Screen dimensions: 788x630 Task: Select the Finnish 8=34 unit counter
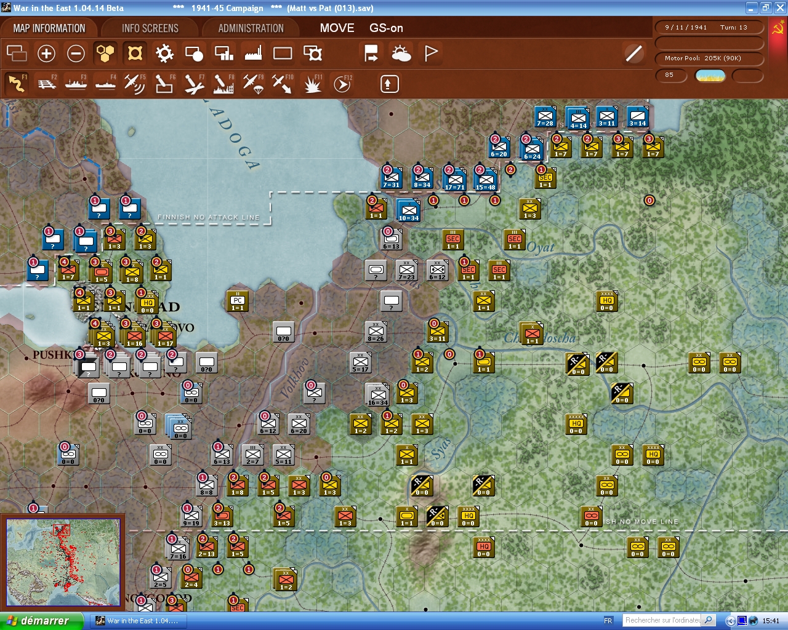click(x=422, y=178)
